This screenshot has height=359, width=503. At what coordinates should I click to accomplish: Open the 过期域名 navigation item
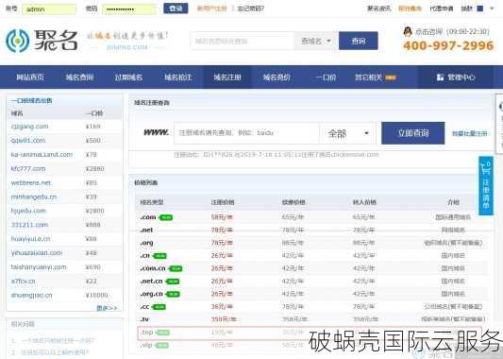(128, 77)
